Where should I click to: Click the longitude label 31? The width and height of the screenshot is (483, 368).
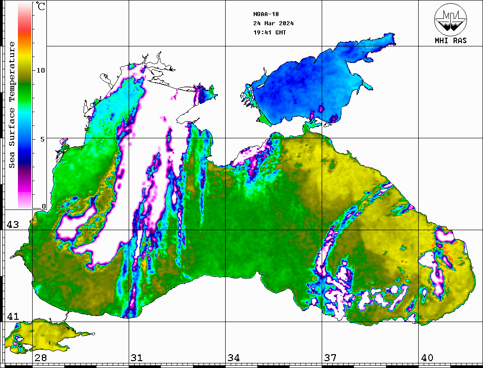(137, 358)
